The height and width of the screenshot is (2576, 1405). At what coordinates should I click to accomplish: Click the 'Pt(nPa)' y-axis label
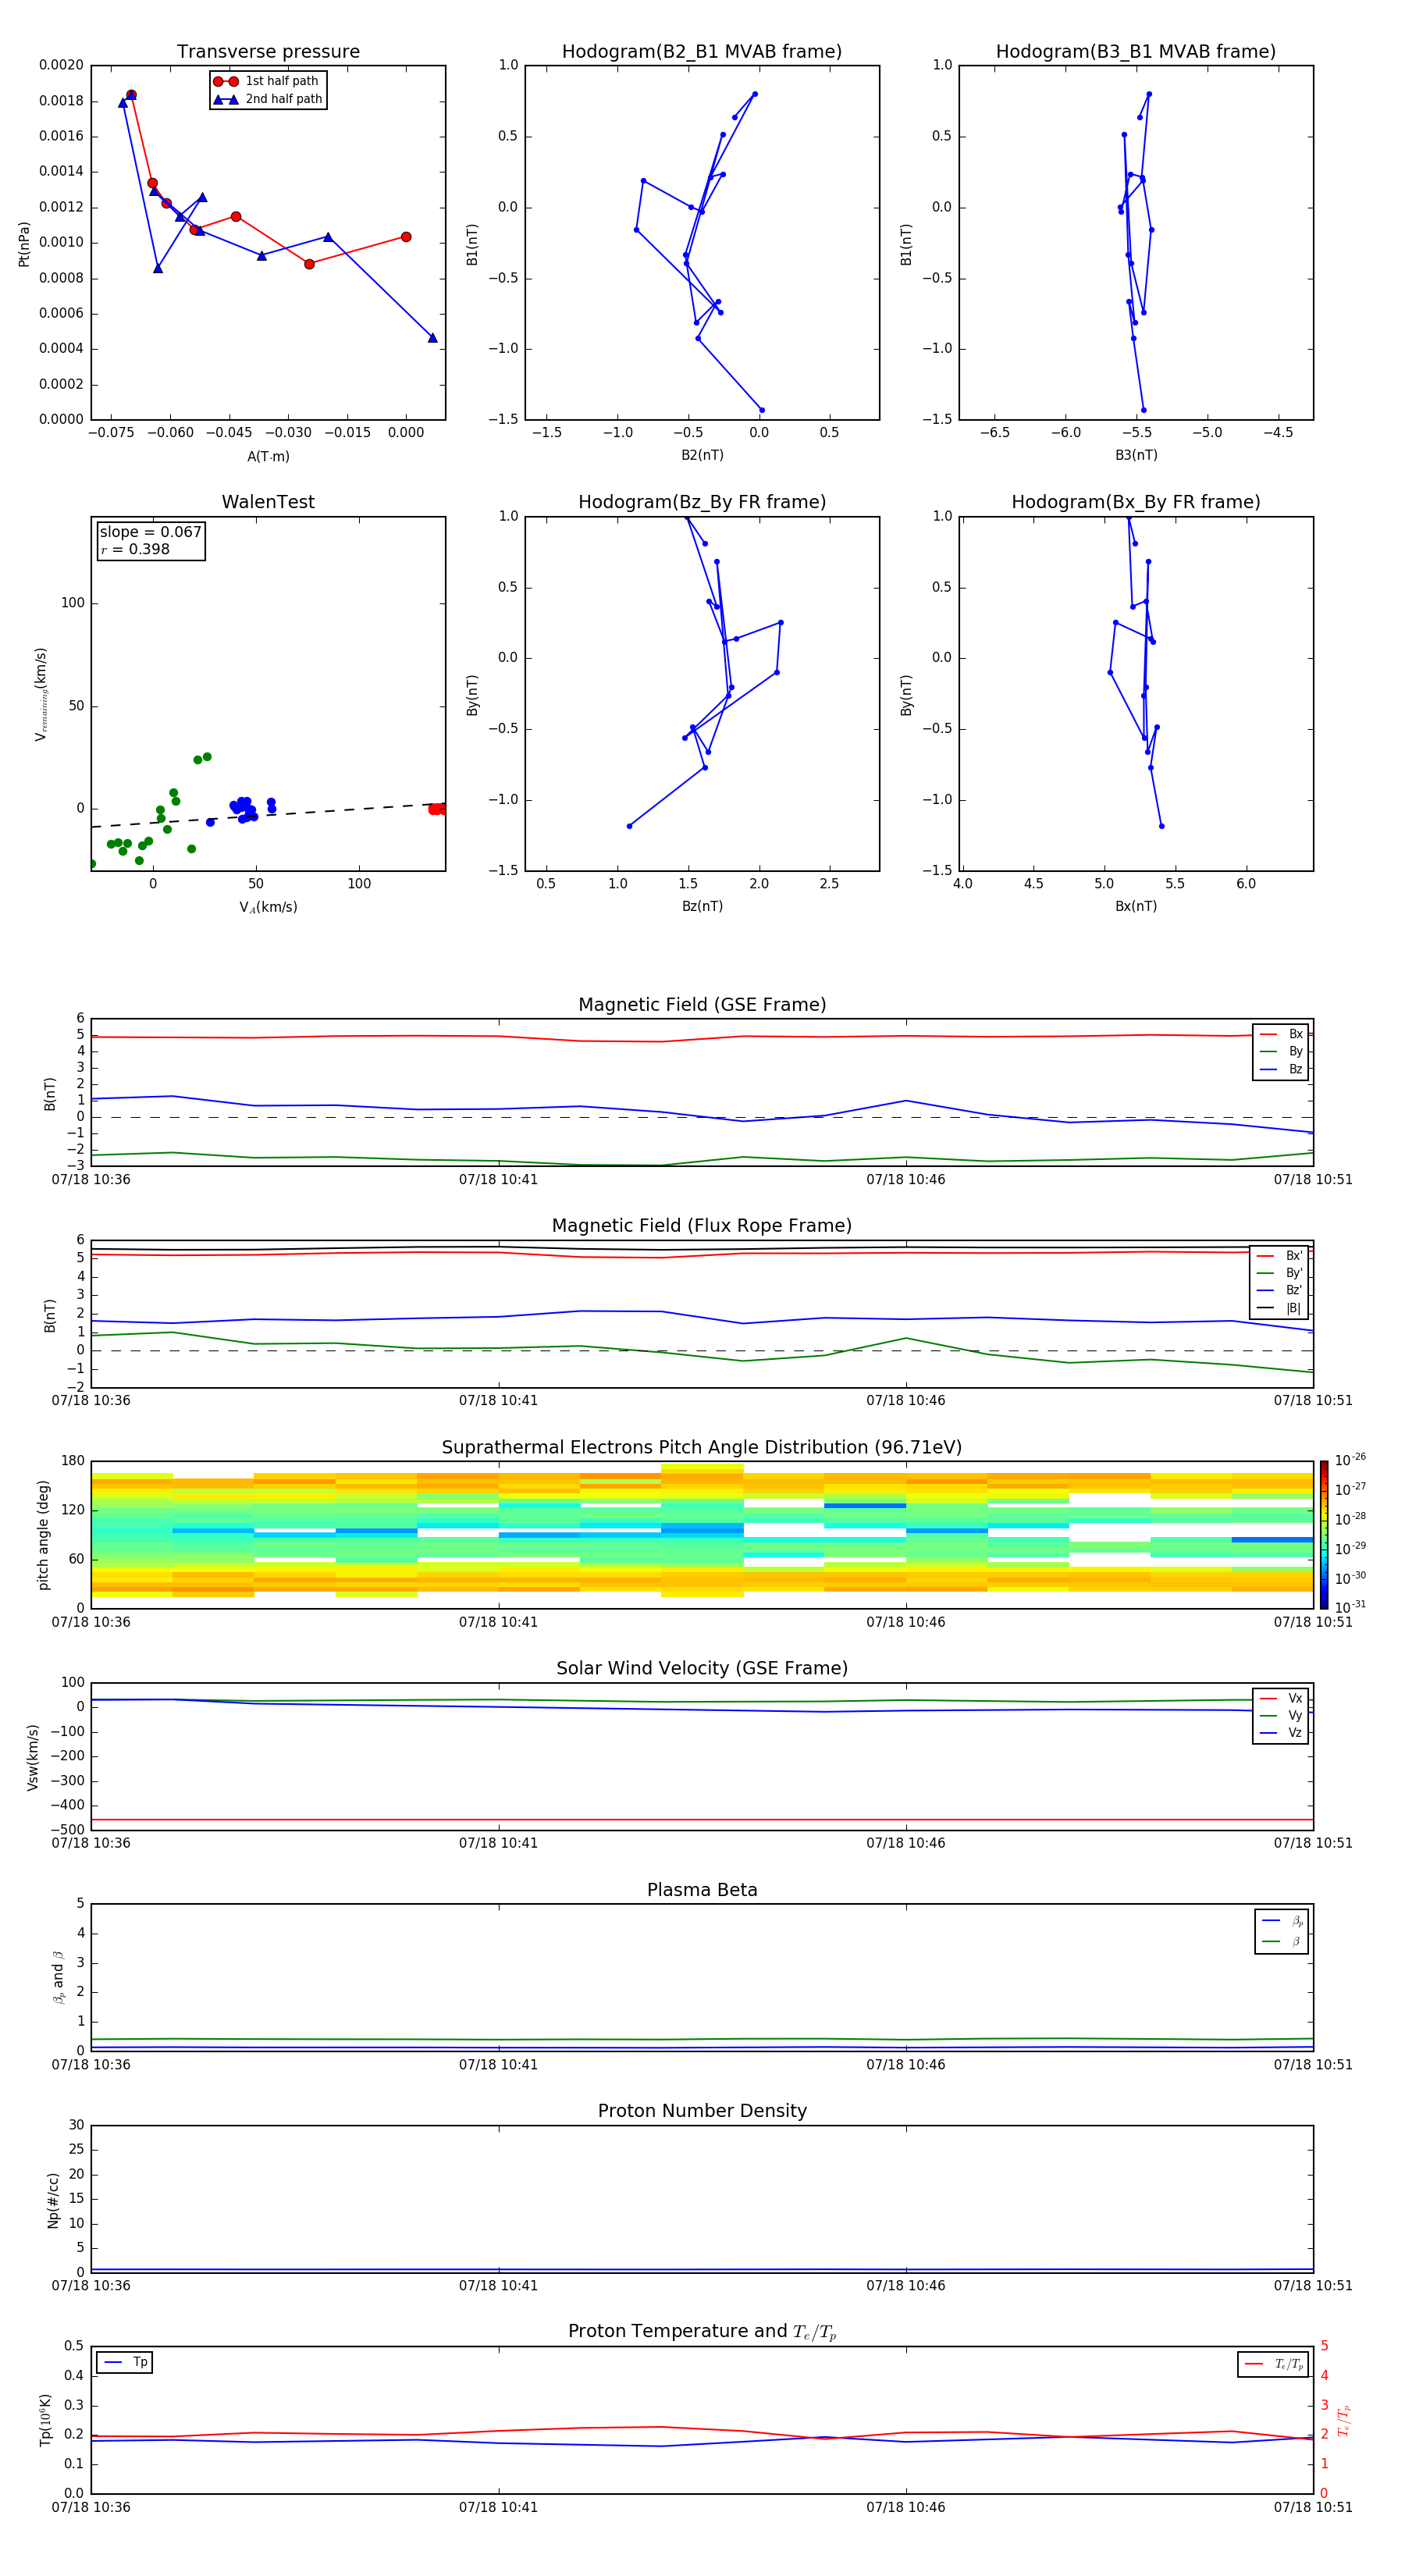[x=24, y=244]
